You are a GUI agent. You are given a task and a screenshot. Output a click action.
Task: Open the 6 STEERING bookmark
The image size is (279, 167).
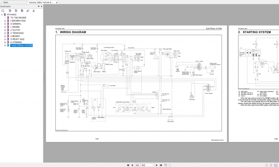pos(16,42)
